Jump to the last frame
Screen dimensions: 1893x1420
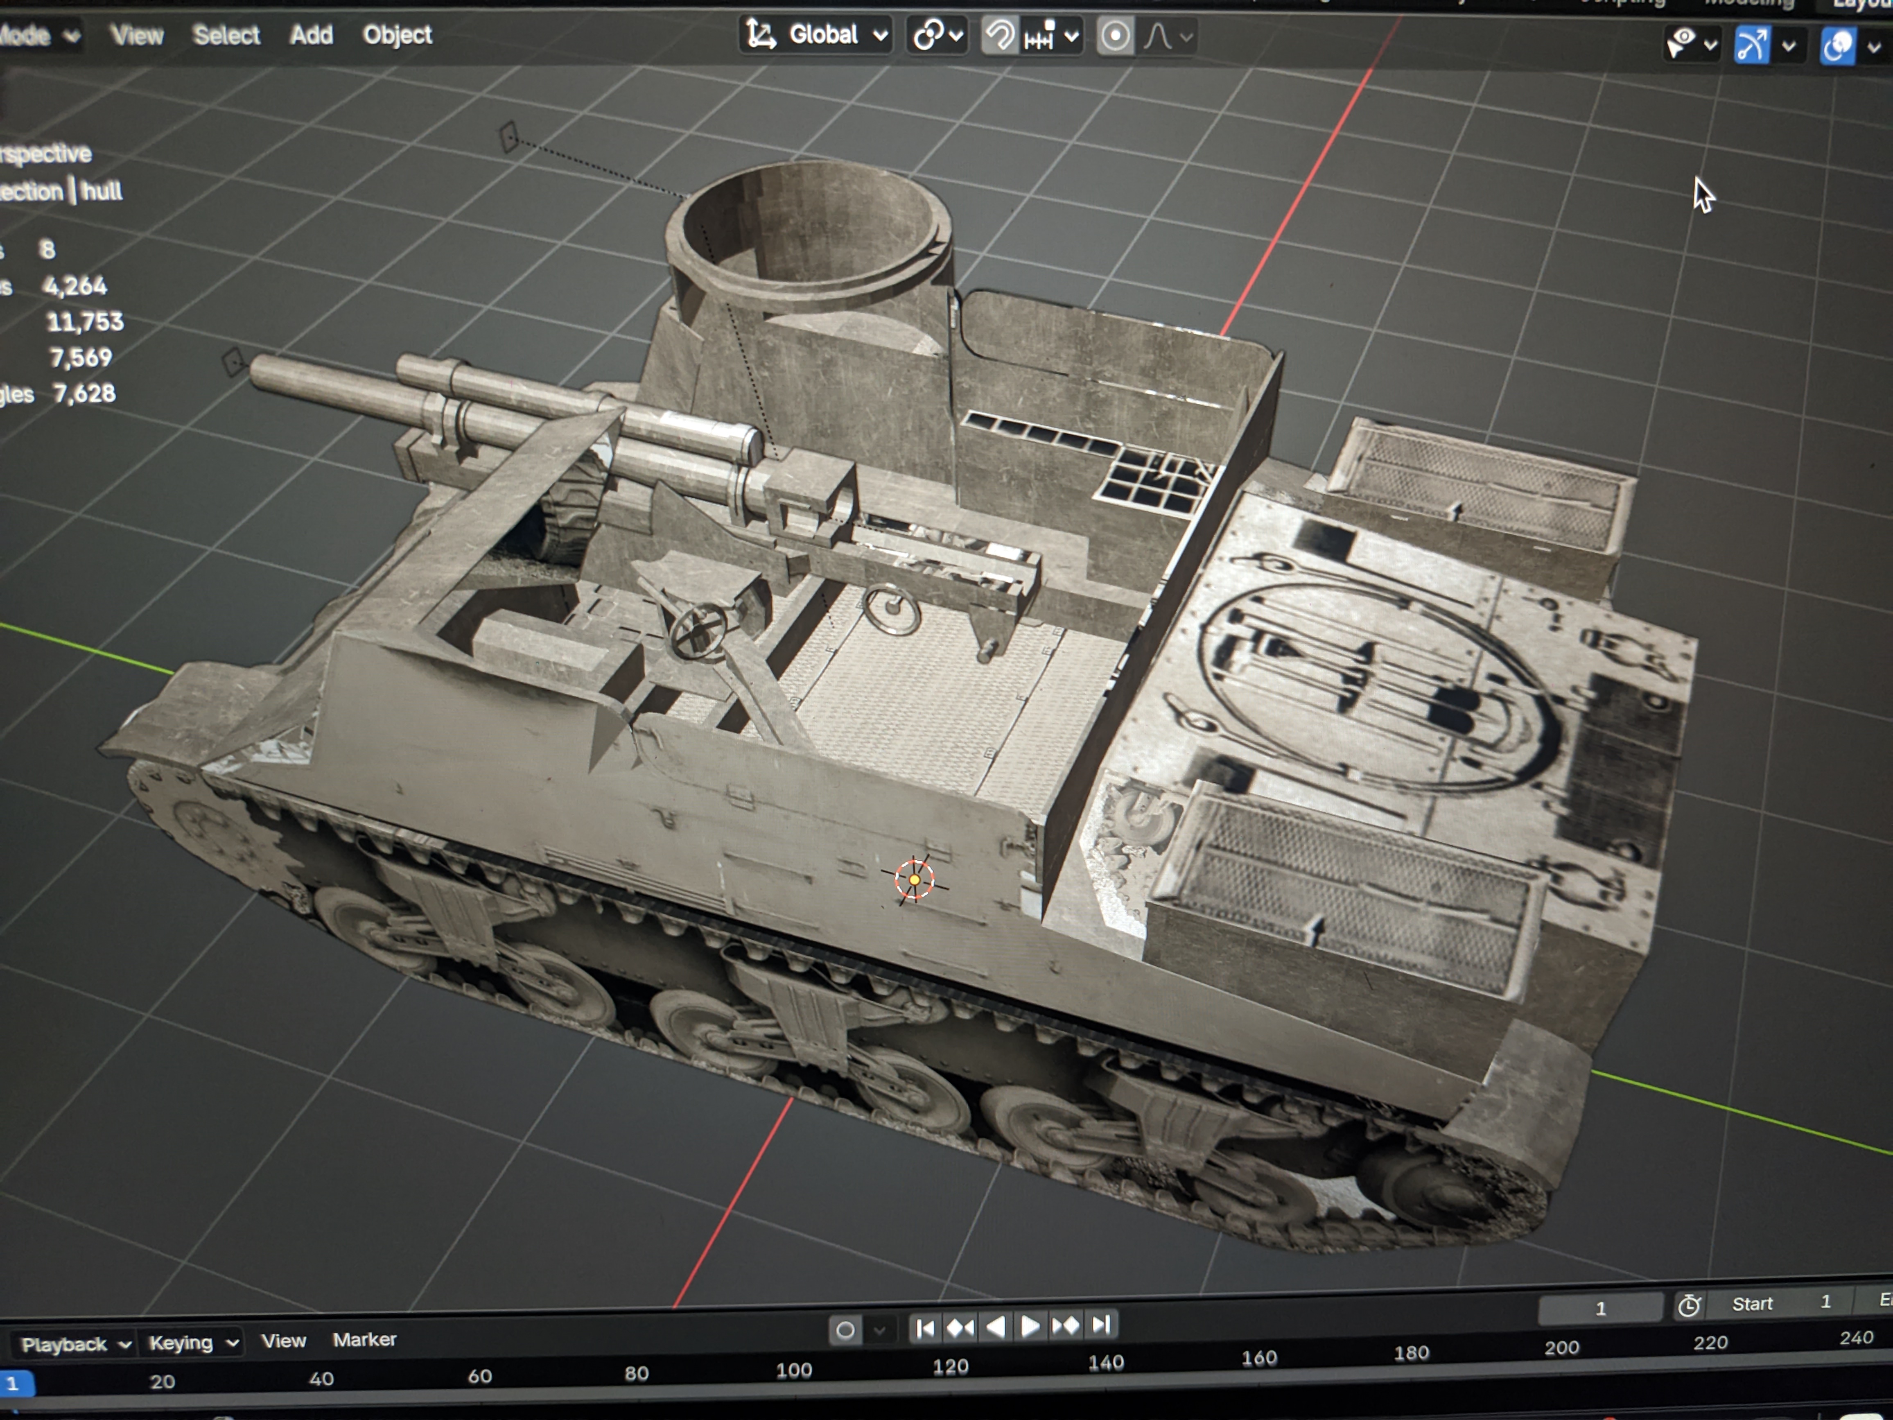1101,1325
